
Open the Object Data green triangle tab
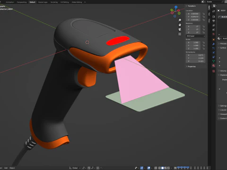[x=214, y=61]
